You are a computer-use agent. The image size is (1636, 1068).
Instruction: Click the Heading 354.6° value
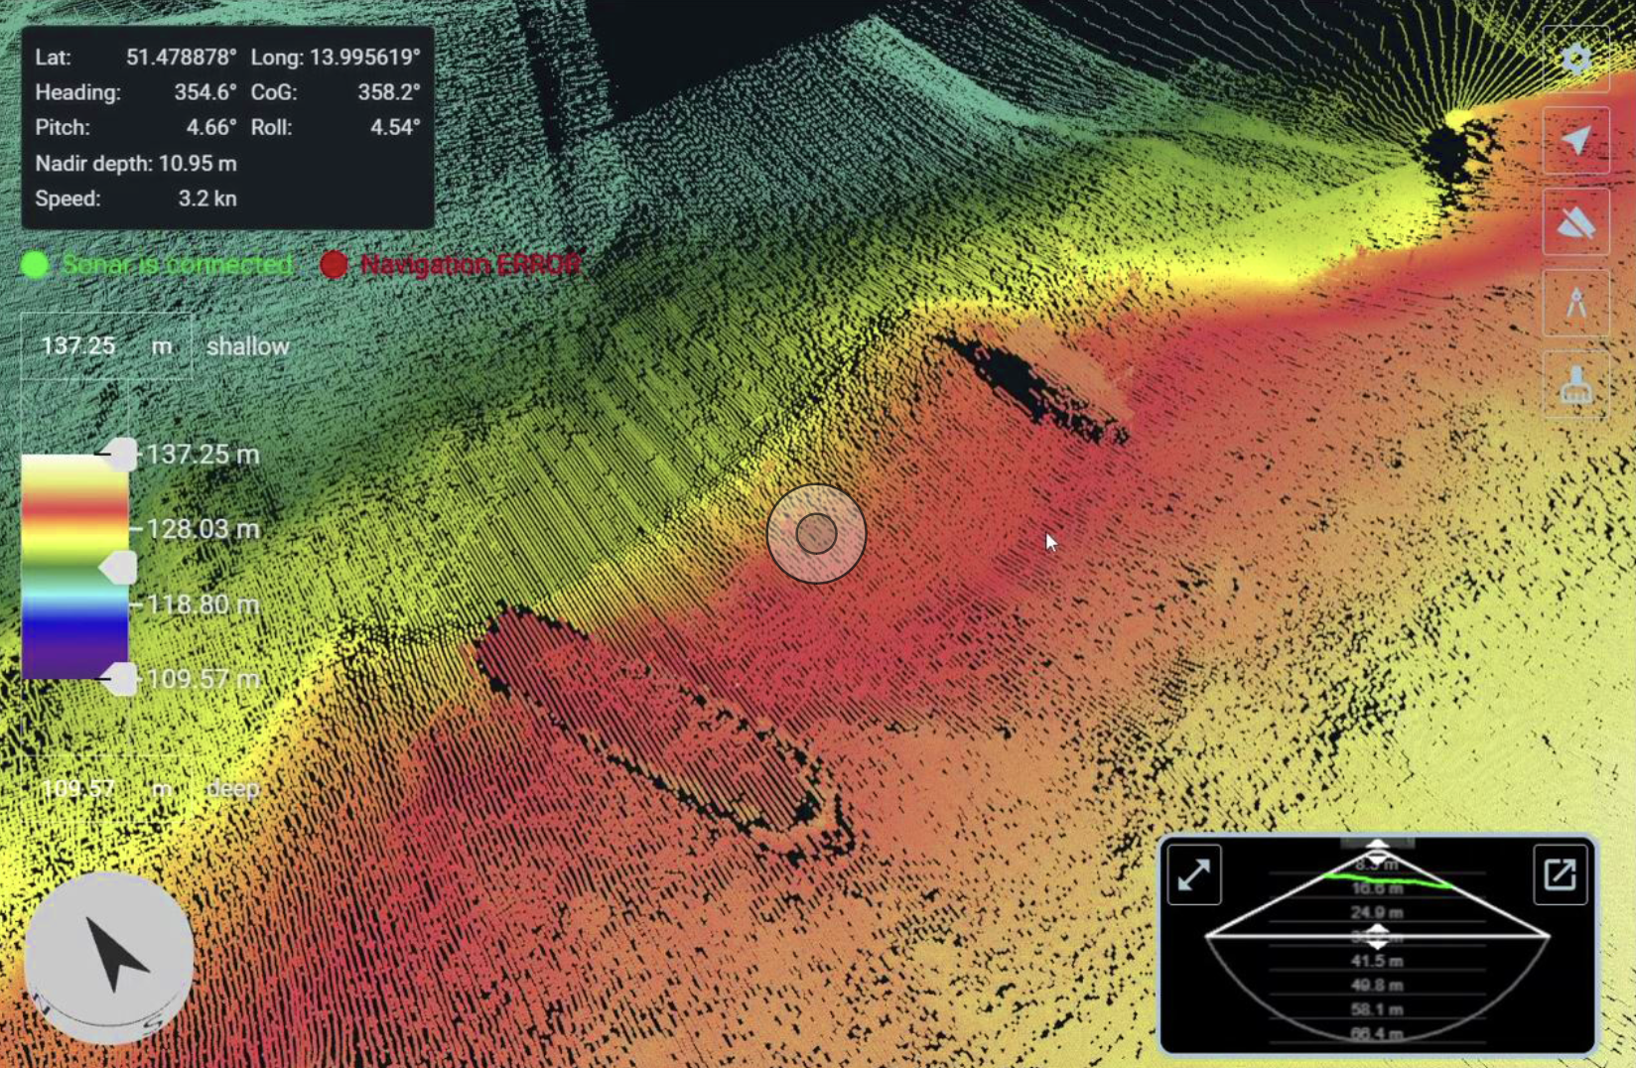click(x=205, y=92)
